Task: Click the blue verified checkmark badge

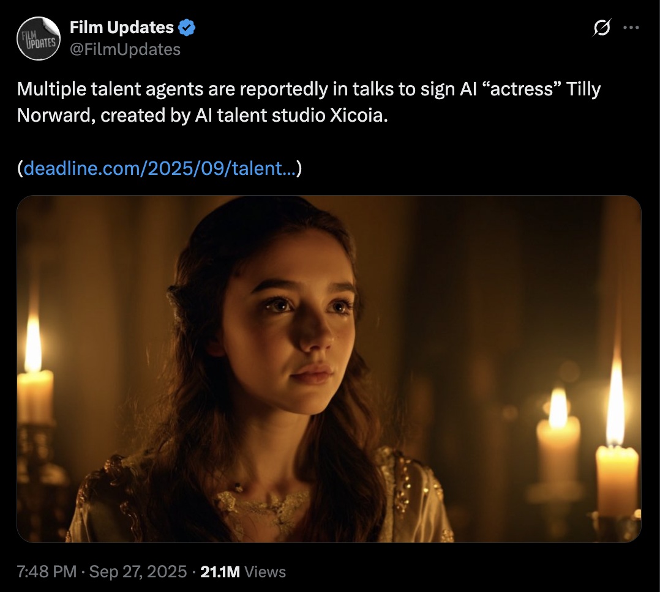Action: click(187, 28)
